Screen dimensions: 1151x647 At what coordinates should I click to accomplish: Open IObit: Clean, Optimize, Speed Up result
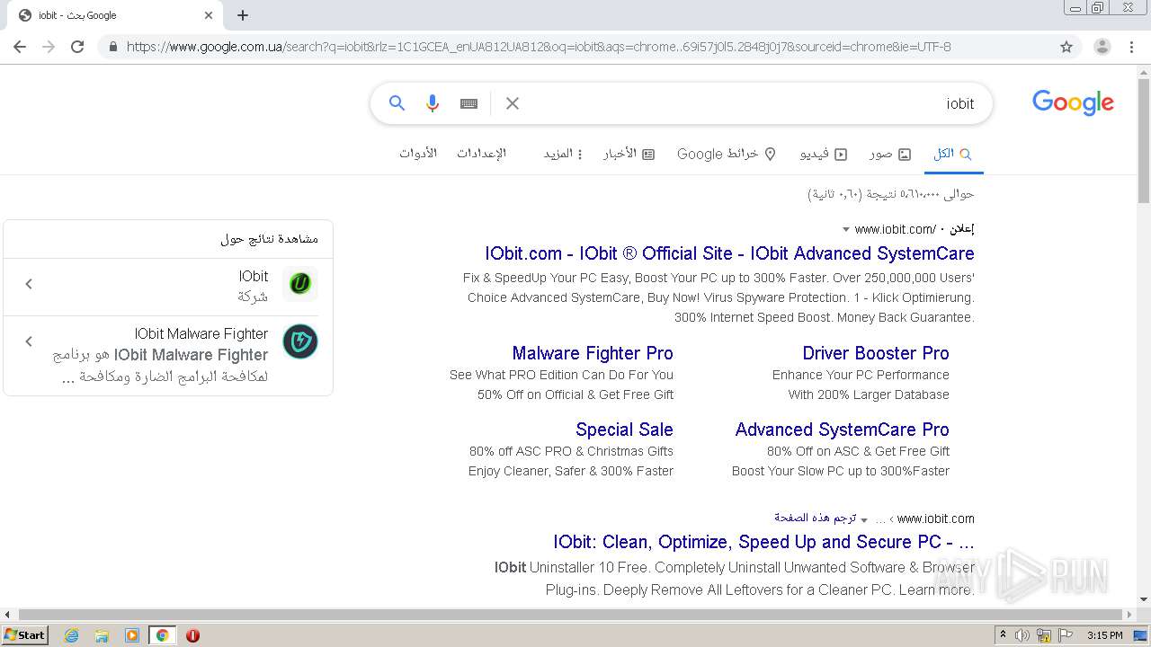(763, 542)
